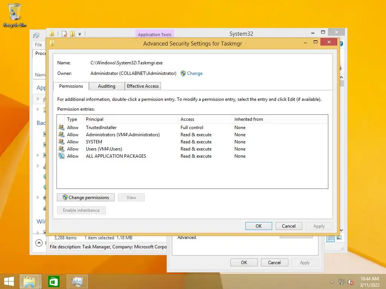Click the Access column header
The width and height of the screenshot is (386, 289).
(x=205, y=119)
